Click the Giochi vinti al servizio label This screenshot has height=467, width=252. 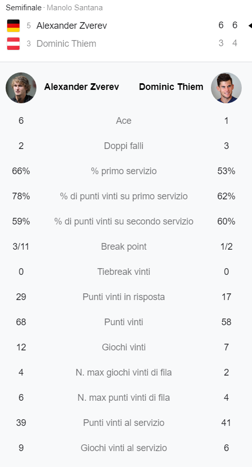[x=124, y=448]
